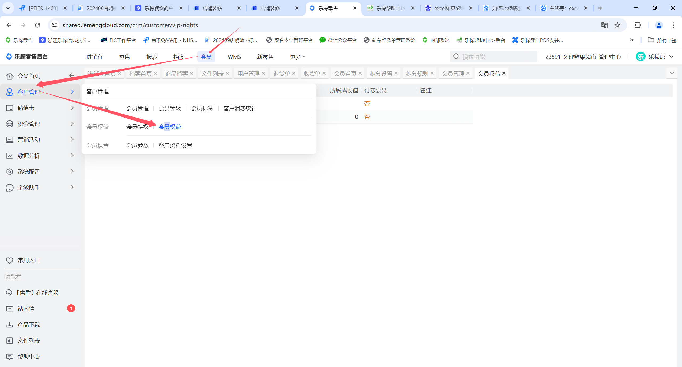Expand the 系统配置 submenu chevron
The height and width of the screenshot is (367, 682).
click(x=72, y=172)
